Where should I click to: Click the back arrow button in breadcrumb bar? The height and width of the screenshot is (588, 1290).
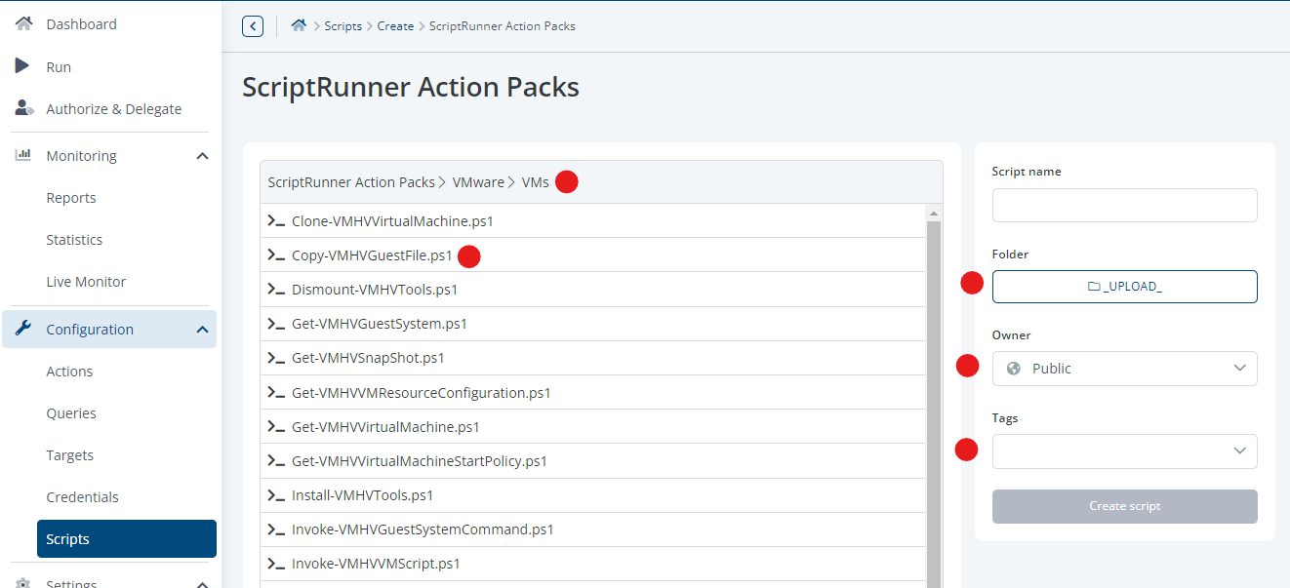[x=253, y=26]
